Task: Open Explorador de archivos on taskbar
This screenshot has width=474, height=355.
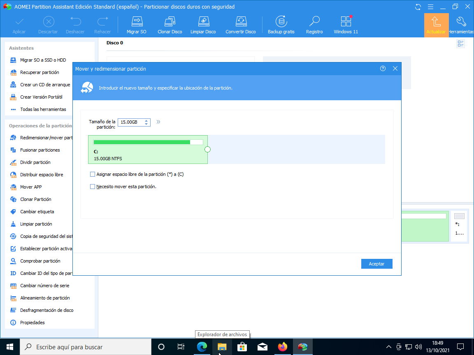Action: 222,347
